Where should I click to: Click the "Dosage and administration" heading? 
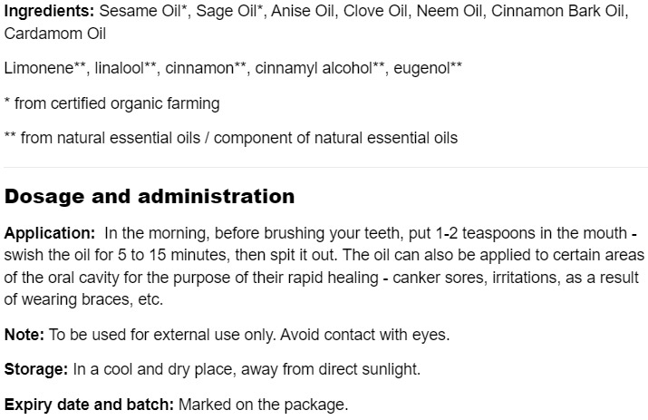pyautogui.click(x=150, y=196)
